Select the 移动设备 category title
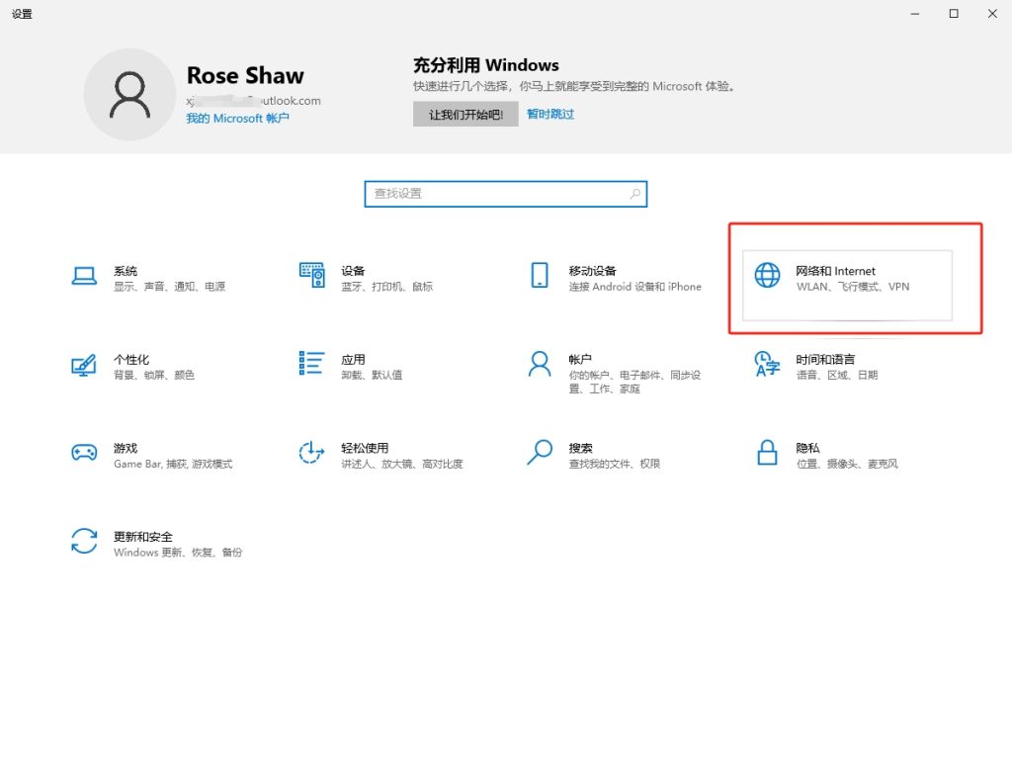 (x=593, y=271)
